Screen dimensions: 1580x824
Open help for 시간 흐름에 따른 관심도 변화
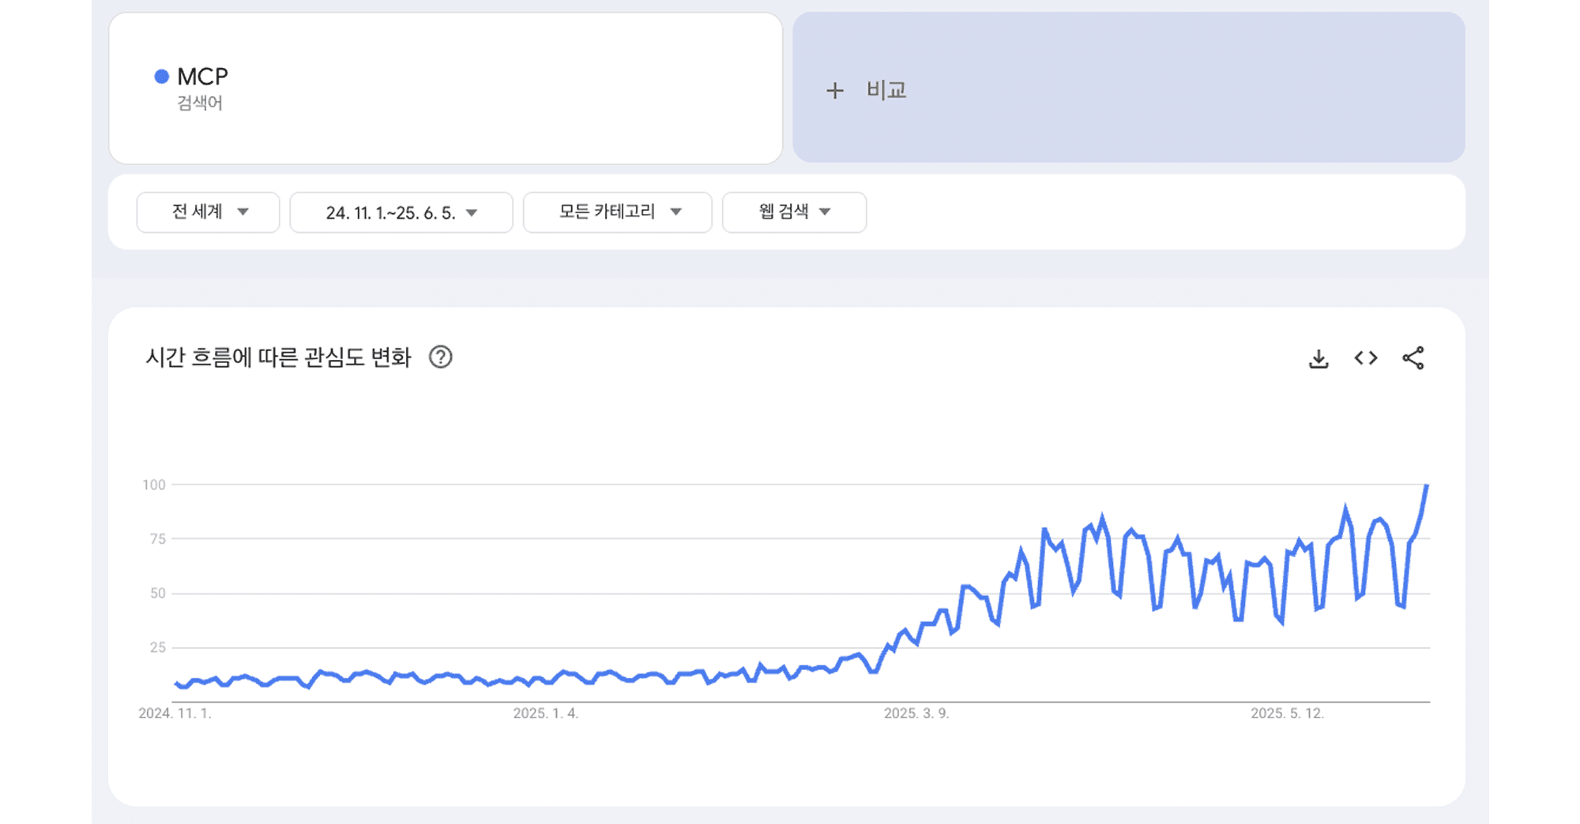tap(441, 358)
